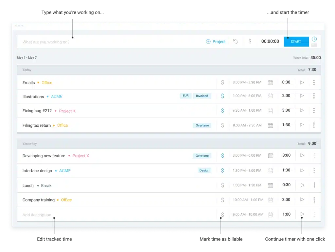Toggle billable status for Illustrations entry
Image resolution: width=335 pixels, height=252 pixels.
coord(222,96)
